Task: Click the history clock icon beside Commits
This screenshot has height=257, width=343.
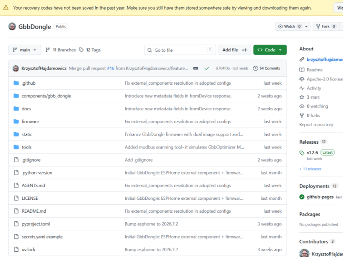Action: tap(255, 69)
